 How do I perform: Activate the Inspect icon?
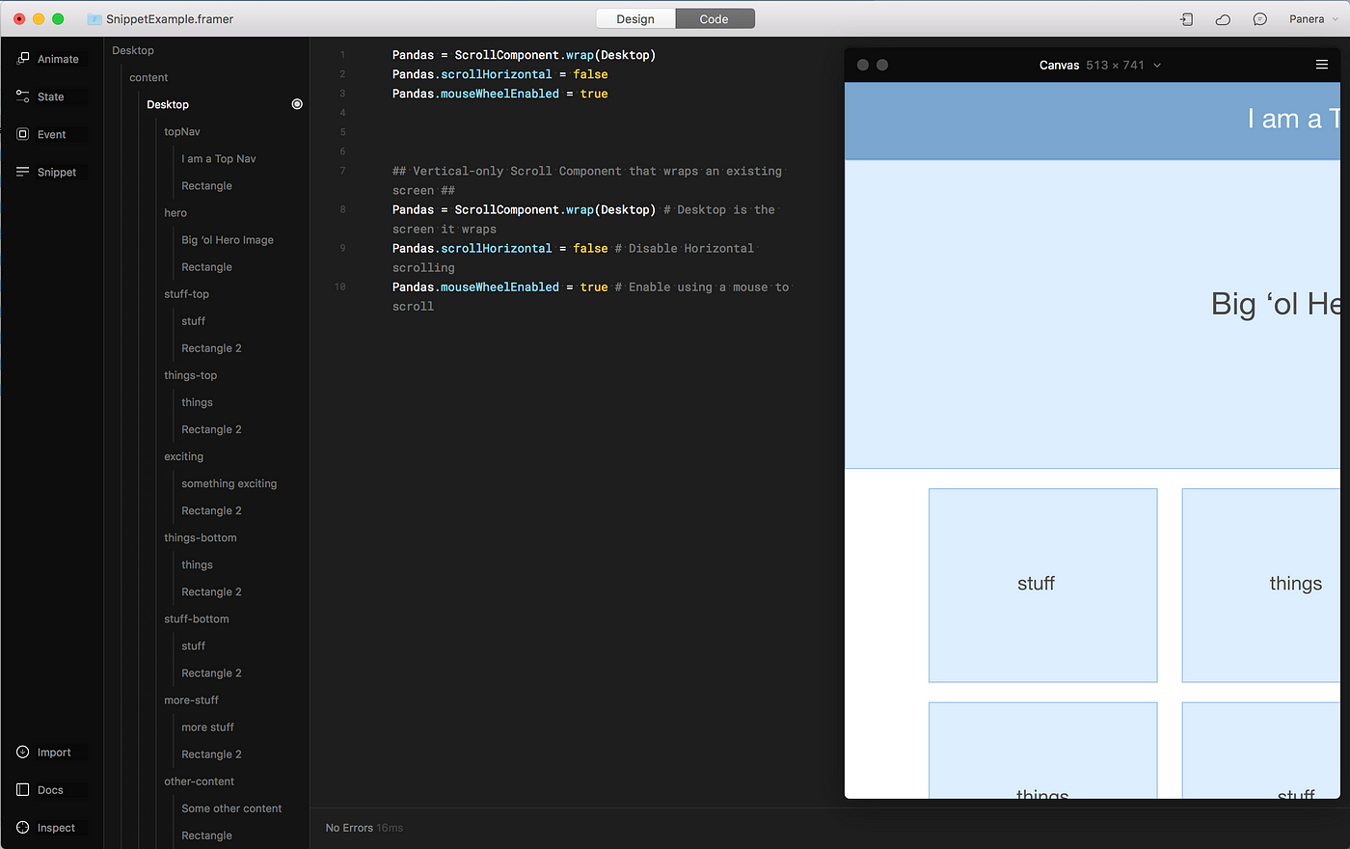[23, 828]
